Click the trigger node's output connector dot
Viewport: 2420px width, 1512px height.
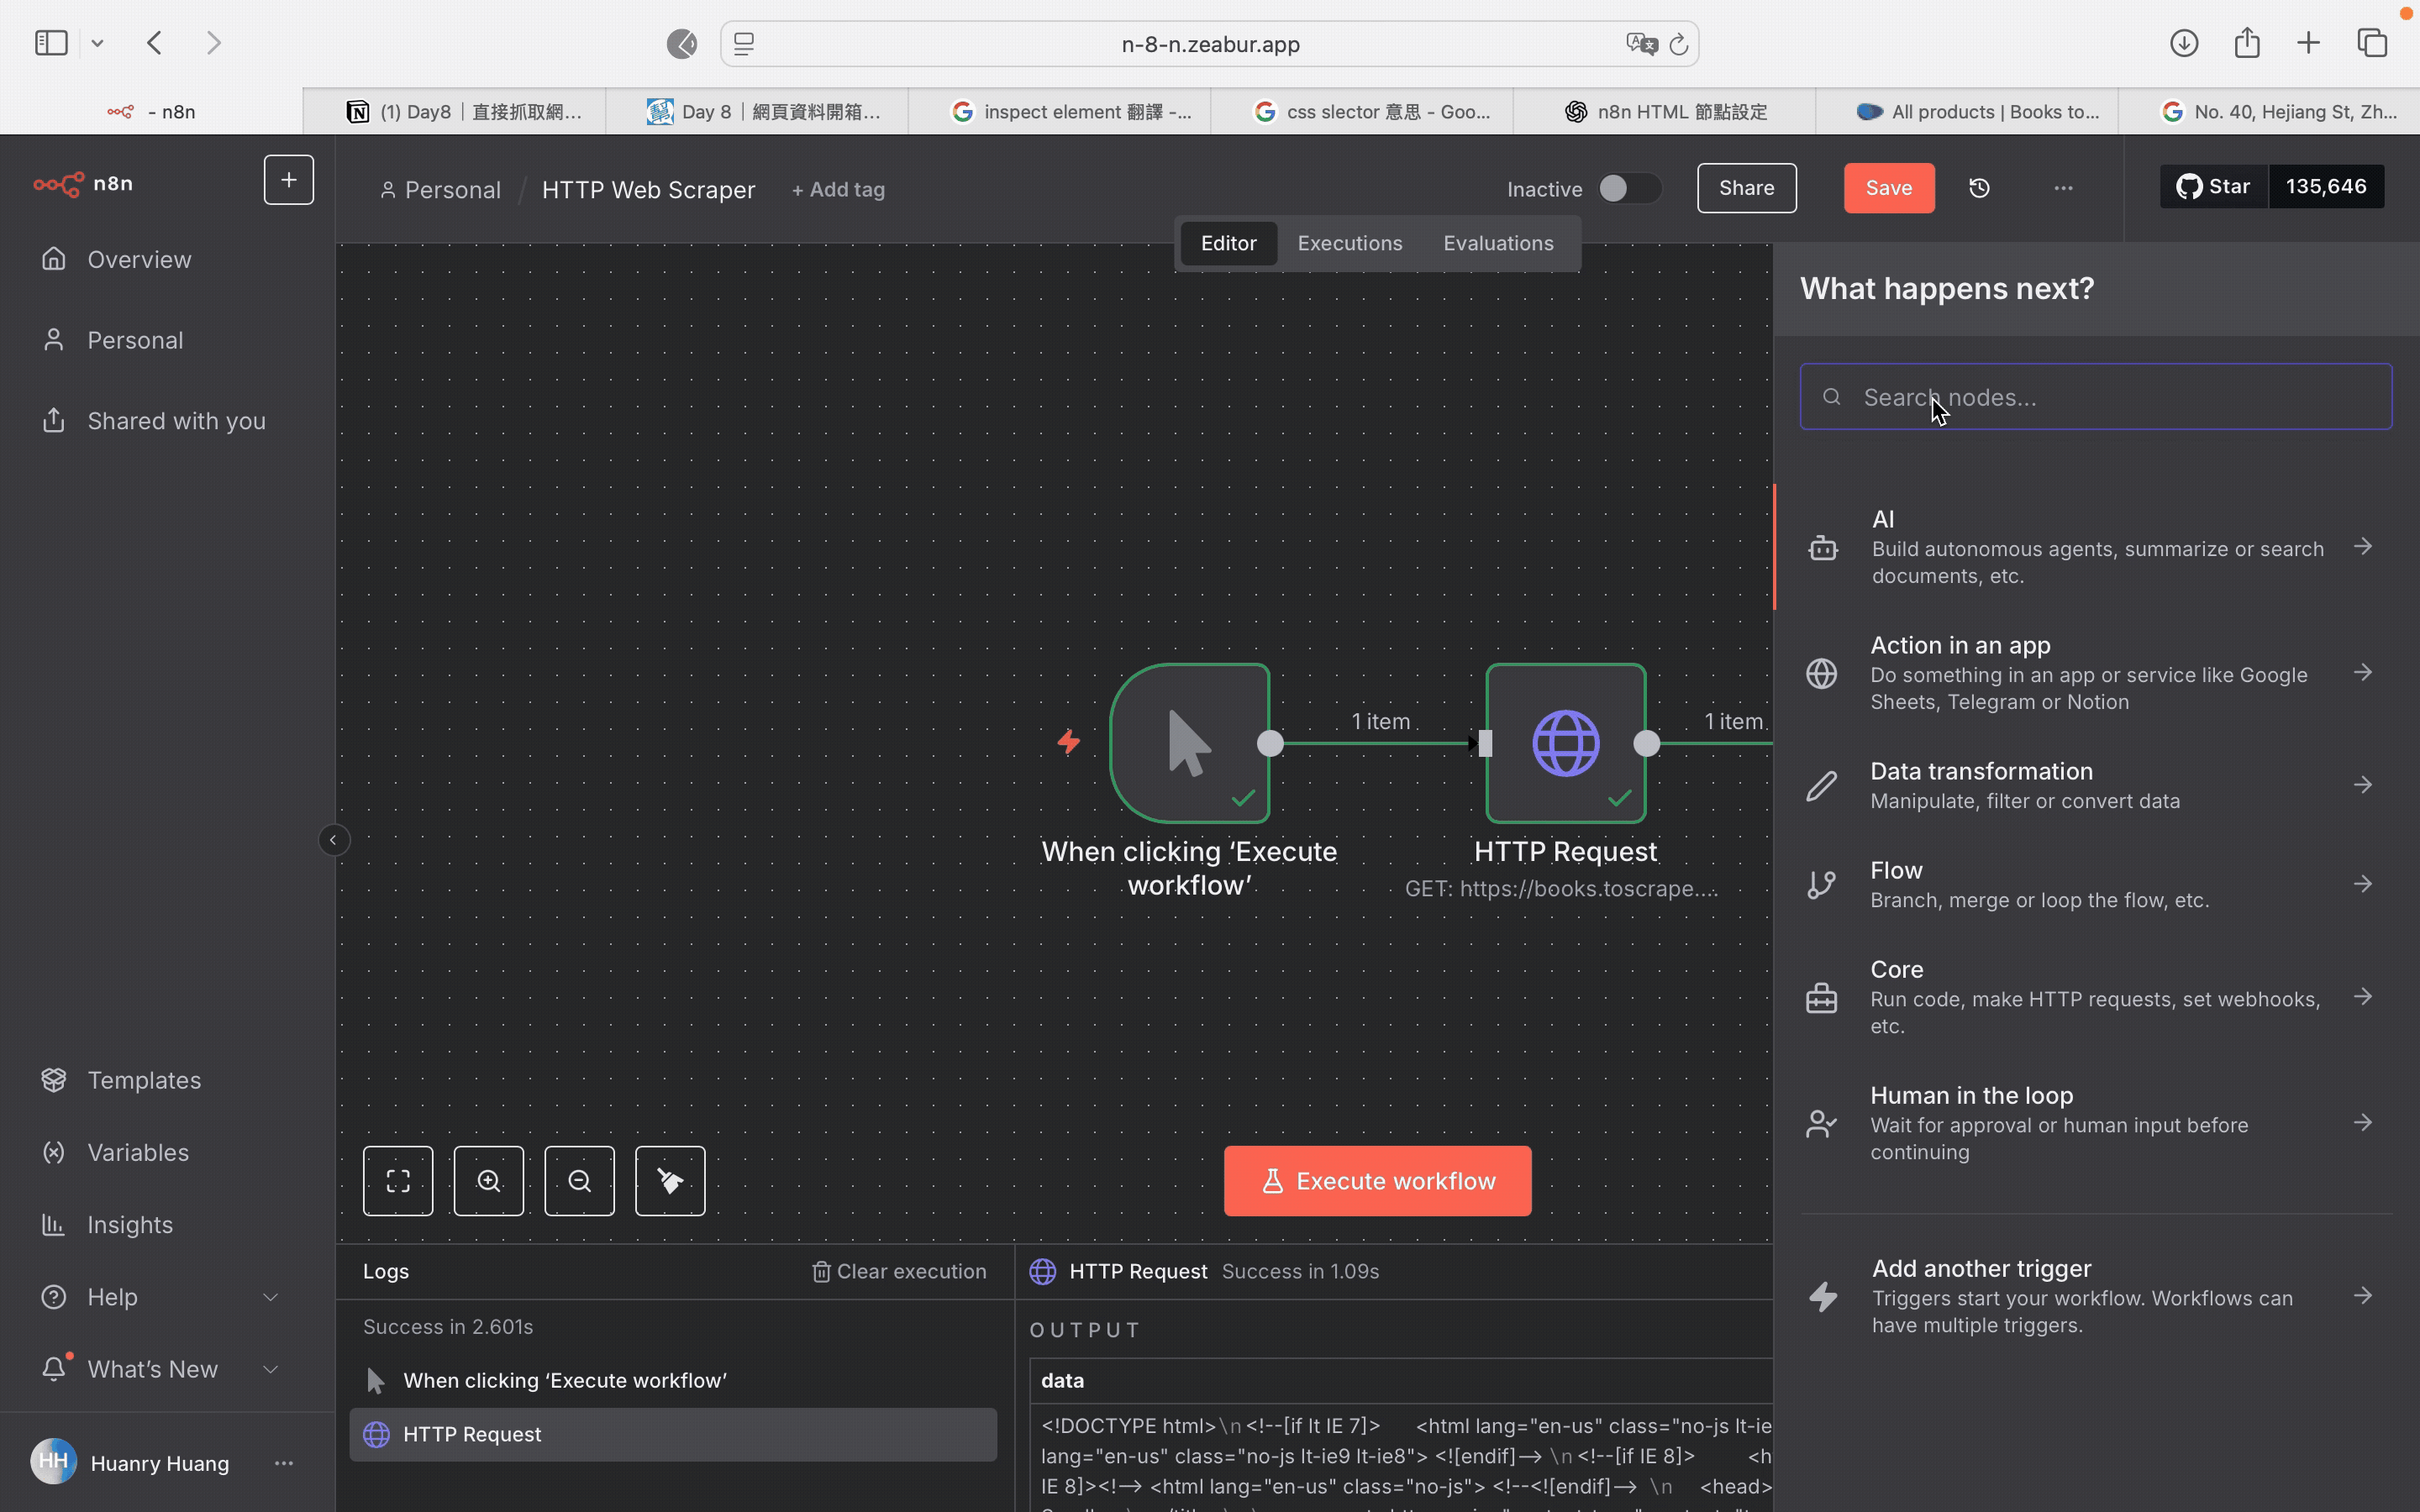pos(1270,743)
